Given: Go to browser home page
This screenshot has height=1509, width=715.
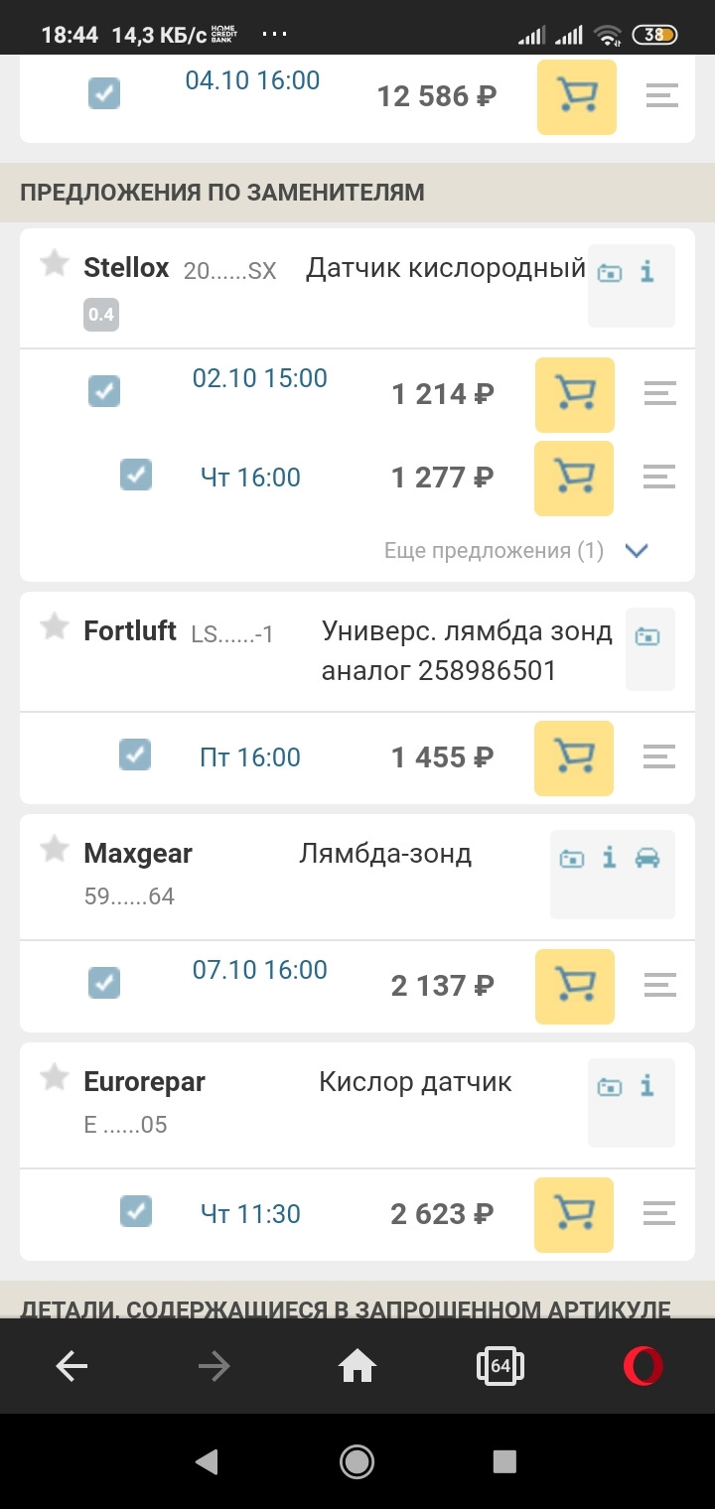Looking at the screenshot, I should pyautogui.click(x=357, y=1367).
